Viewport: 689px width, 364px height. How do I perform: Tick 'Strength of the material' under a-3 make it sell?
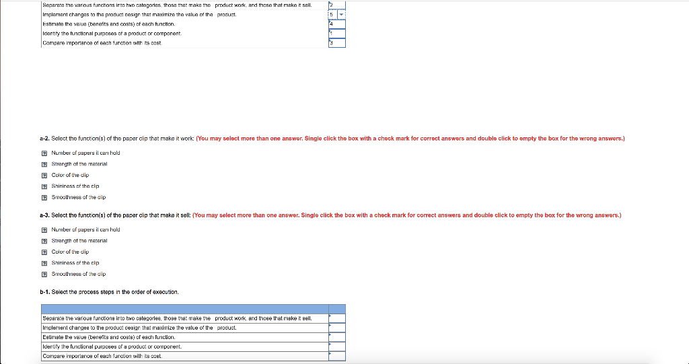[x=44, y=241]
